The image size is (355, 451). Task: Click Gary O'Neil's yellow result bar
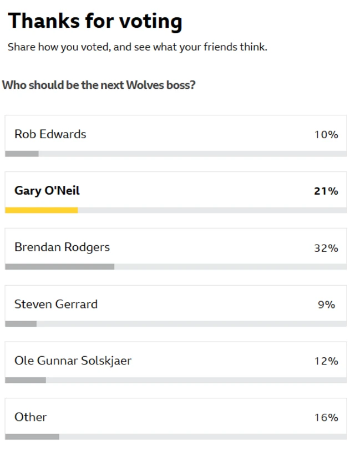pos(42,210)
